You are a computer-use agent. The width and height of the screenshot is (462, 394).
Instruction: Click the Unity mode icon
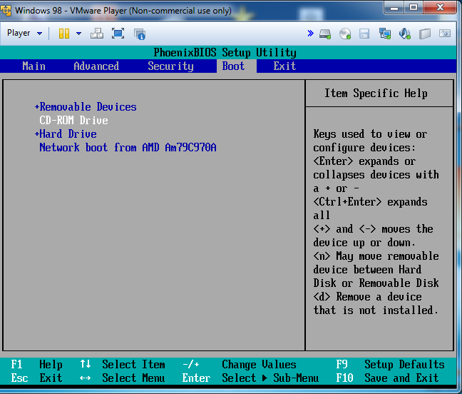pos(139,33)
